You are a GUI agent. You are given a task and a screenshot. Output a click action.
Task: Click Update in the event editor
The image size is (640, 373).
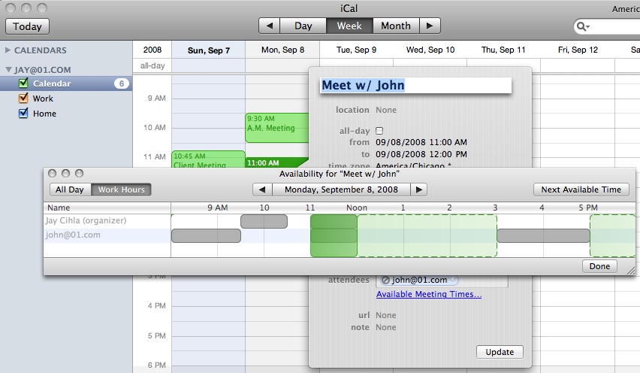500,352
